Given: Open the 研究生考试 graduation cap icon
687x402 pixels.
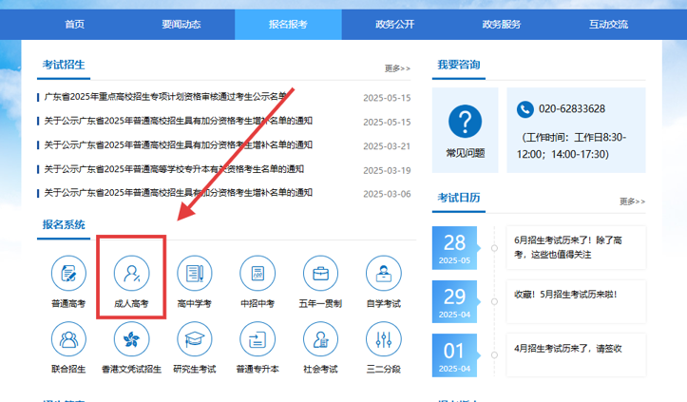Looking at the screenshot, I should click(194, 338).
